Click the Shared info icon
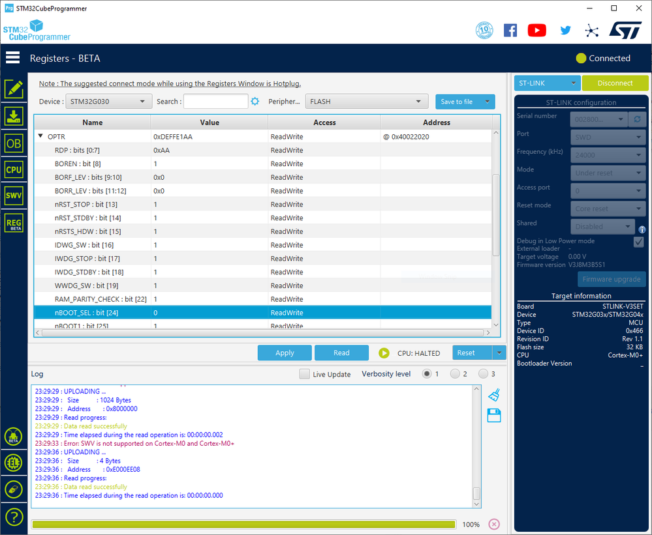The image size is (652, 535). [642, 229]
